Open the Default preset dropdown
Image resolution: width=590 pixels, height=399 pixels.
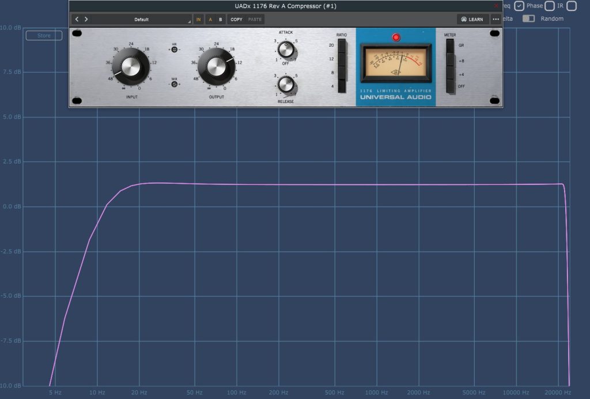tap(142, 19)
